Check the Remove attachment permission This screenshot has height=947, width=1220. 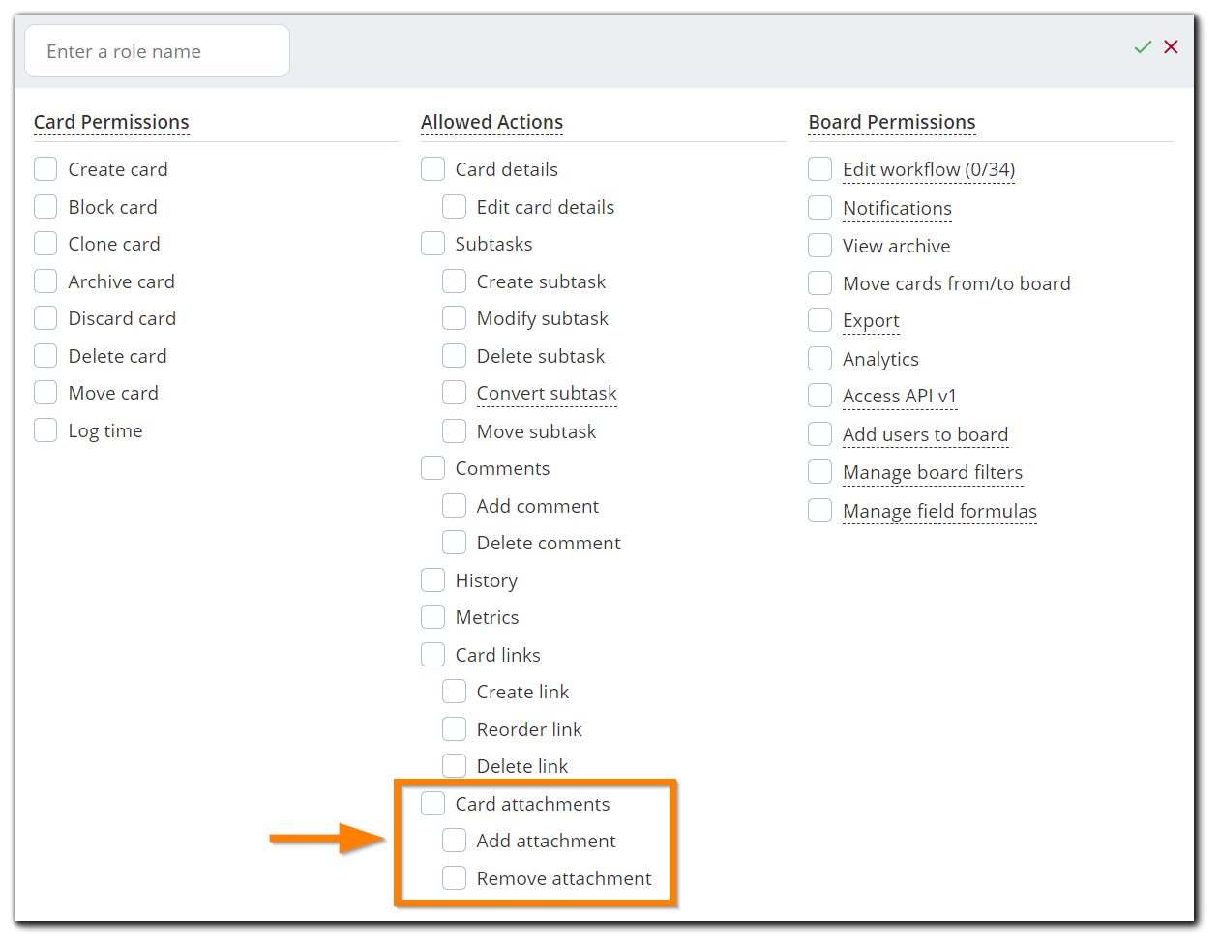click(454, 877)
